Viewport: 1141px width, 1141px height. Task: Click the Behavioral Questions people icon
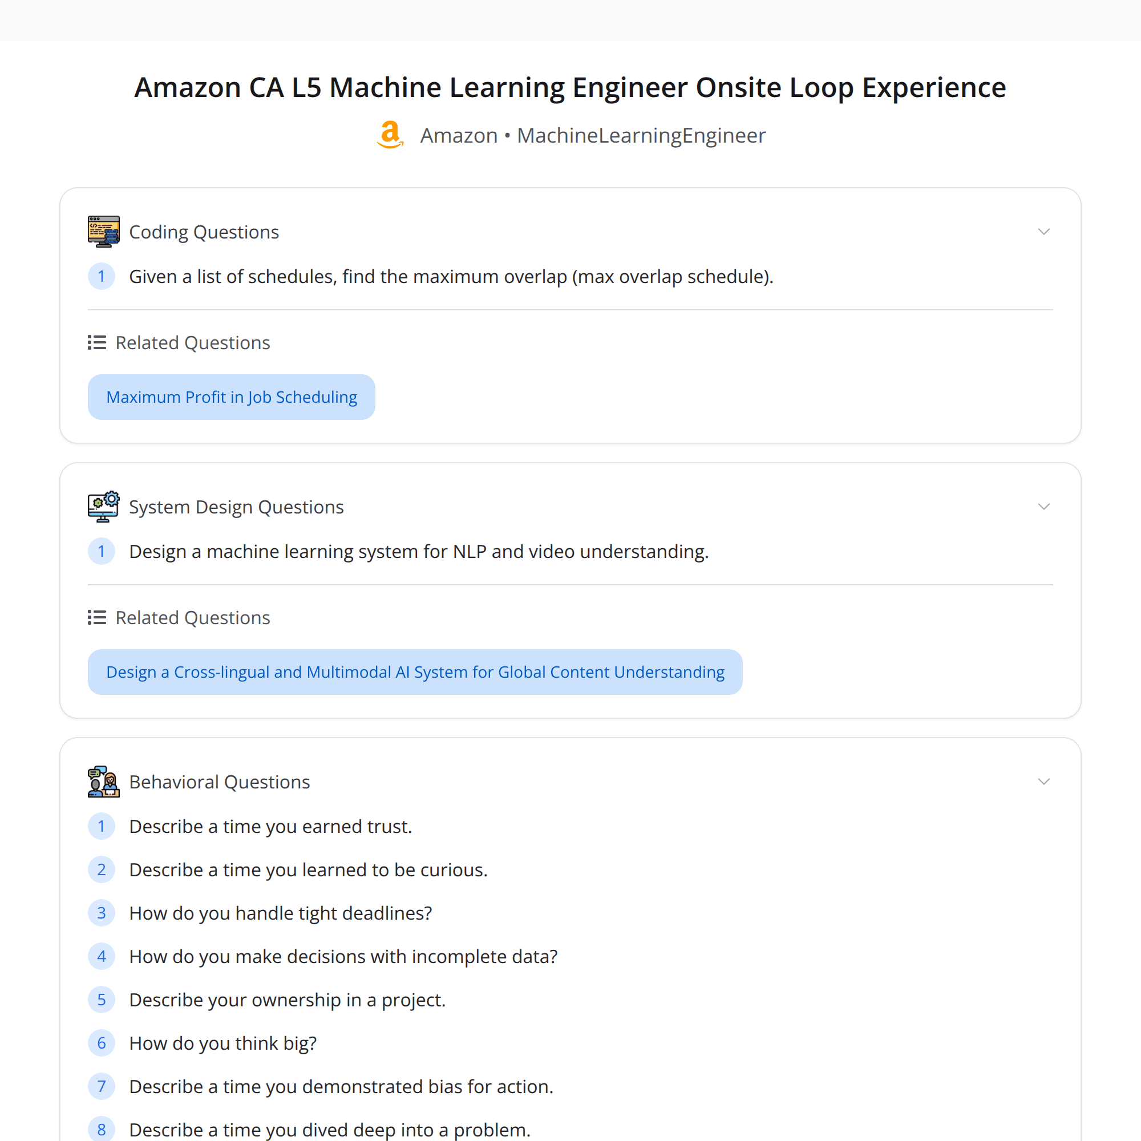point(103,782)
